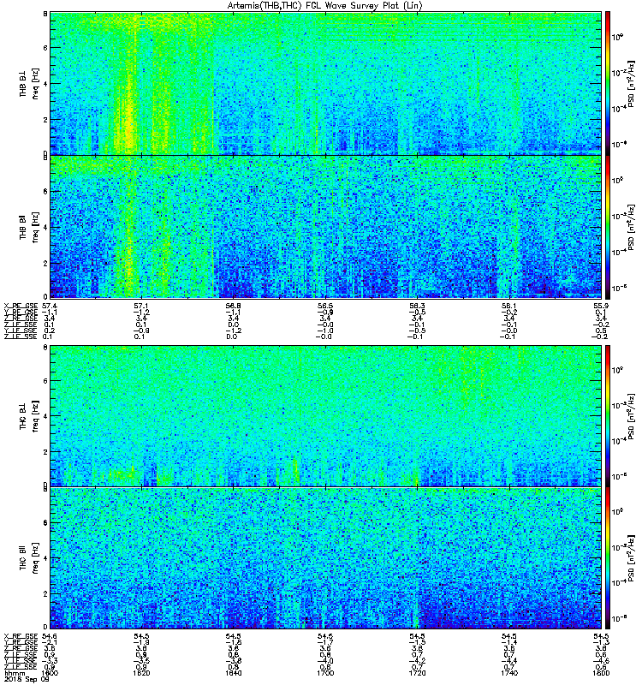Click the 'THB B⊥ freq [Hz]' axis label

click(x=29, y=83)
